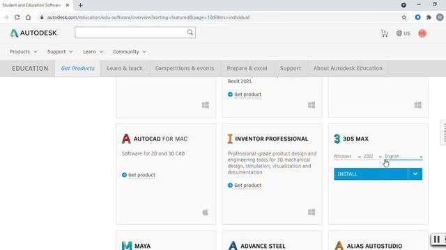Image resolution: width=446 pixels, height=250 pixels.
Task: Click the Feedback side tab
Action: [x=443, y=133]
